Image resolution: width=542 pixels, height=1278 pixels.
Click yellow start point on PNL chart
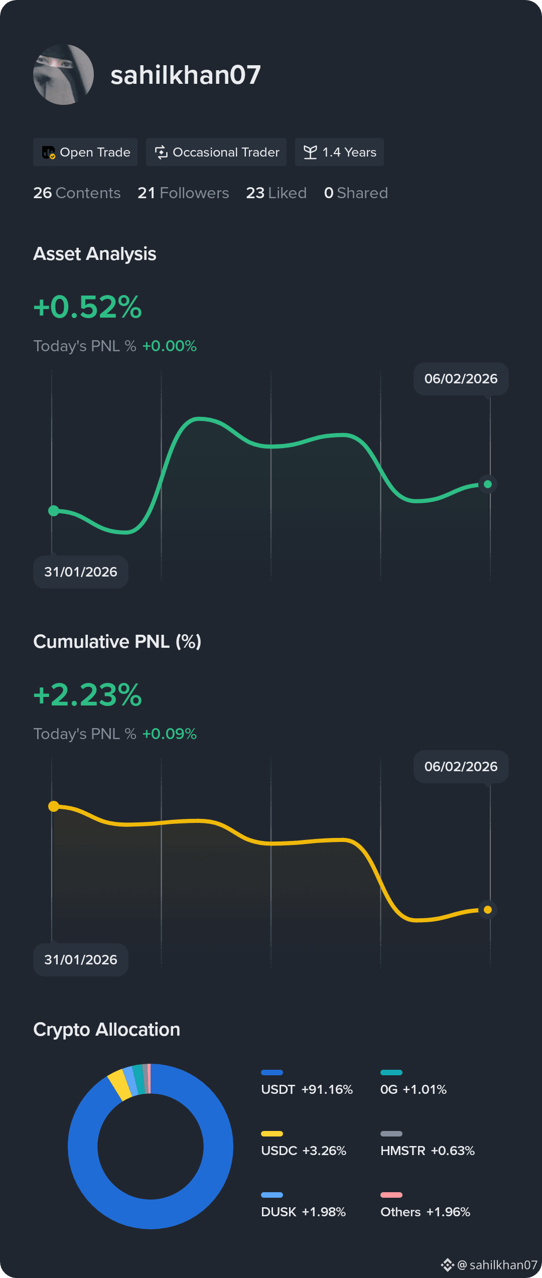pyautogui.click(x=54, y=806)
